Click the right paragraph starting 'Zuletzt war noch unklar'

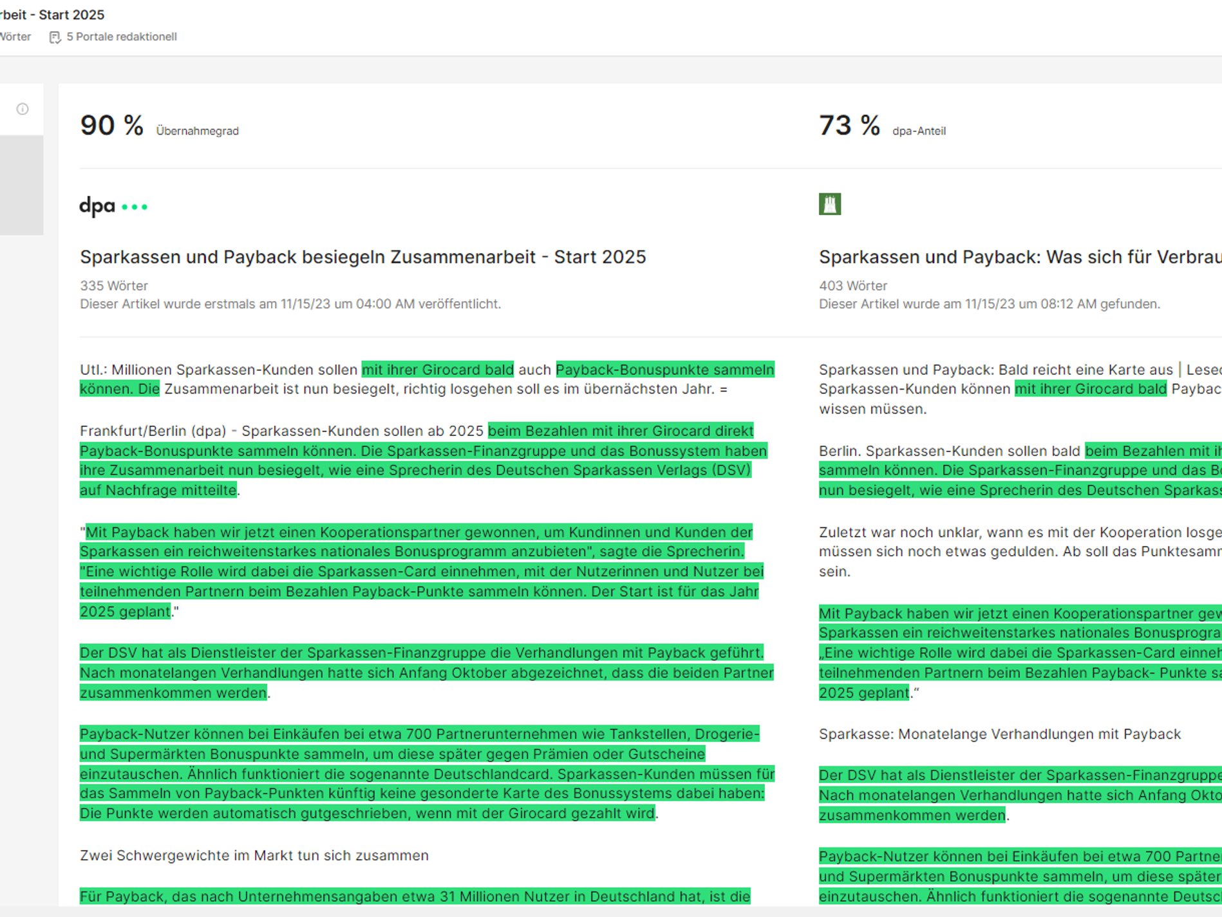click(x=1020, y=552)
